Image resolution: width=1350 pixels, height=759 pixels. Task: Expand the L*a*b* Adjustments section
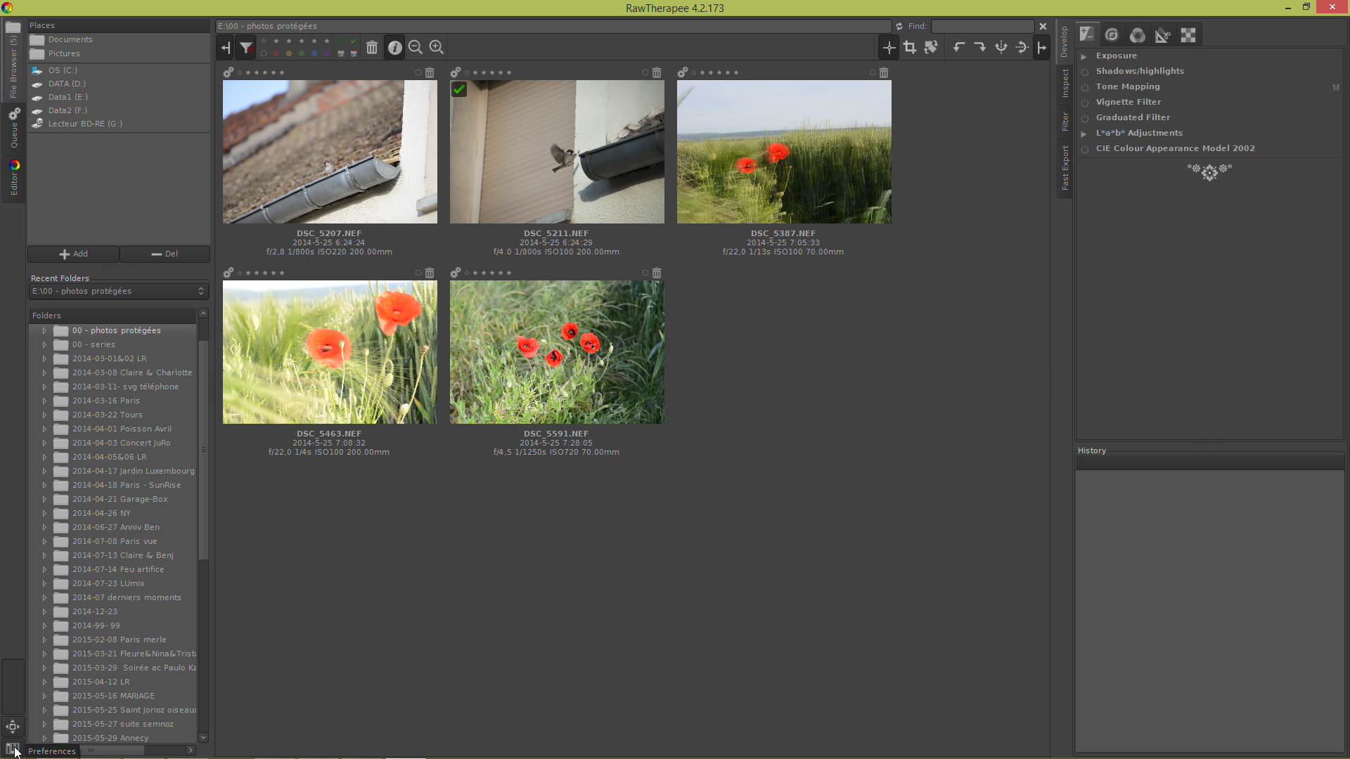click(x=1084, y=134)
